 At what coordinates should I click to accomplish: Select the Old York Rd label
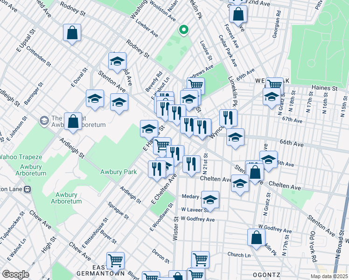[314, 246]
